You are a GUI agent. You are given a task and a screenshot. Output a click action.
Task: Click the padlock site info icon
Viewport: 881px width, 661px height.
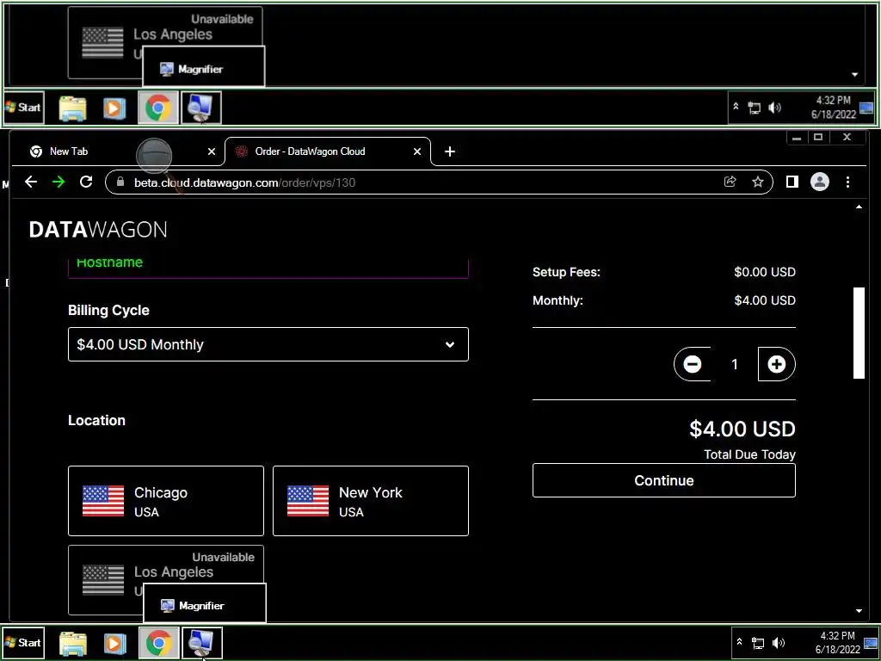[120, 182]
